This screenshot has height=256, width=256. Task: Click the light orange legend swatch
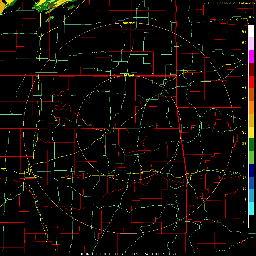pos(251,108)
